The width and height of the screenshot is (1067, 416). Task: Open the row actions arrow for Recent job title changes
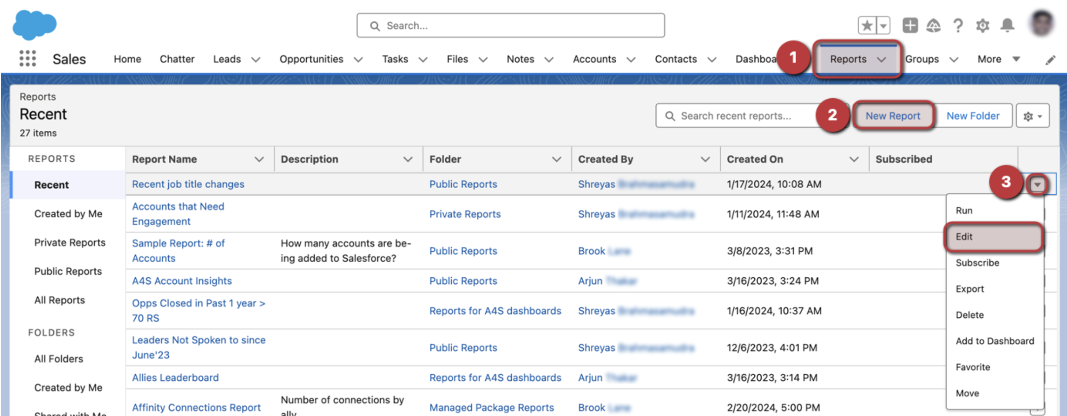[x=1038, y=184]
